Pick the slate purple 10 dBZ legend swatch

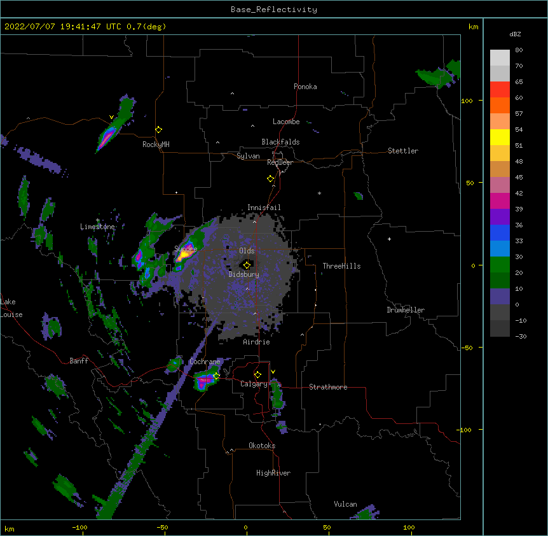pyautogui.click(x=500, y=297)
